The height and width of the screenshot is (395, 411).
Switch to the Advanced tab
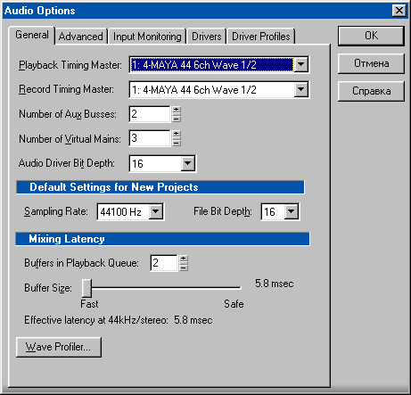81,37
